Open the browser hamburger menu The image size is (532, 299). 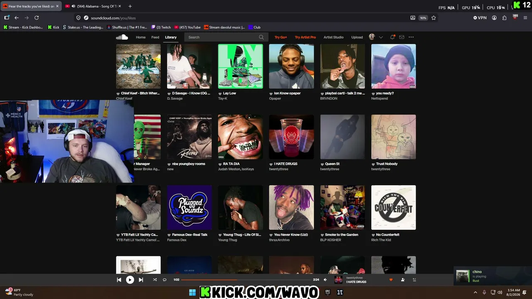pyautogui.click(x=525, y=18)
